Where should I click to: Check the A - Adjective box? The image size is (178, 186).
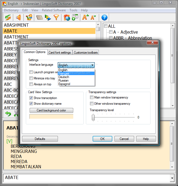(x=111, y=32)
